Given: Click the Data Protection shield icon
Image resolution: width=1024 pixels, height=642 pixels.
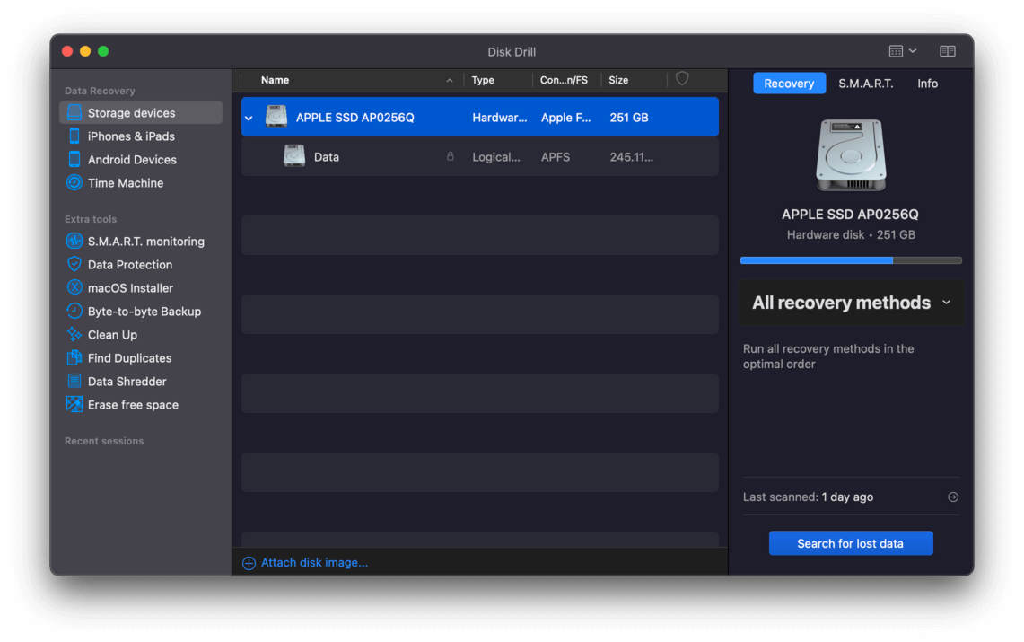Looking at the screenshot, I should point(74,265).
